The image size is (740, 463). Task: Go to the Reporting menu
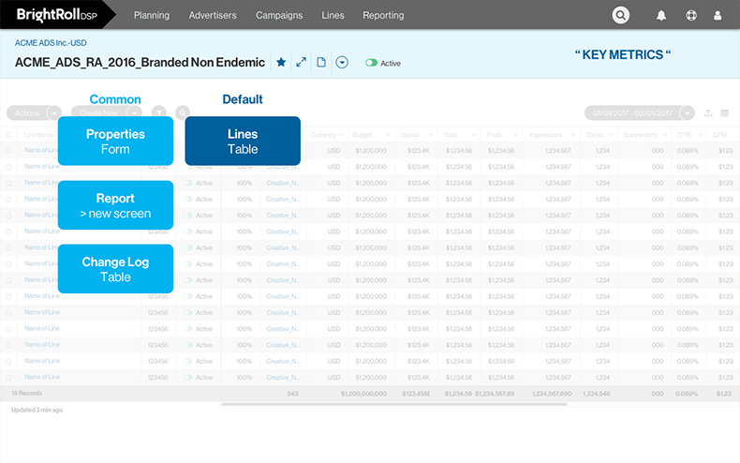pos(383,16)
